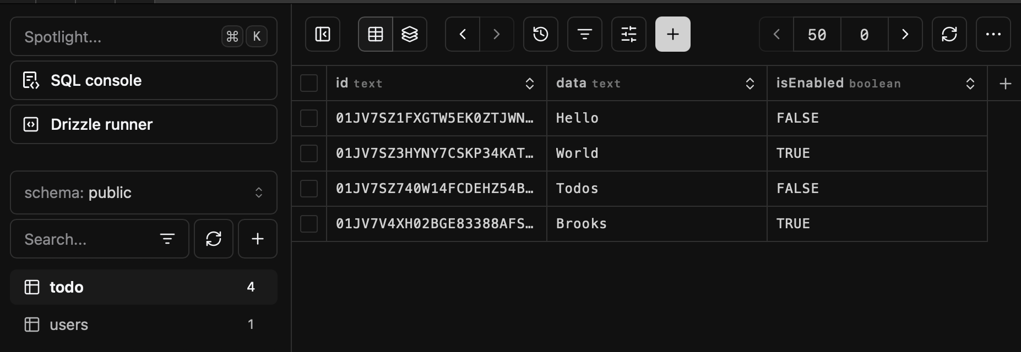Open the Drizzle runner
Screen dimensions: 1021x352
(x=143, y=124)
